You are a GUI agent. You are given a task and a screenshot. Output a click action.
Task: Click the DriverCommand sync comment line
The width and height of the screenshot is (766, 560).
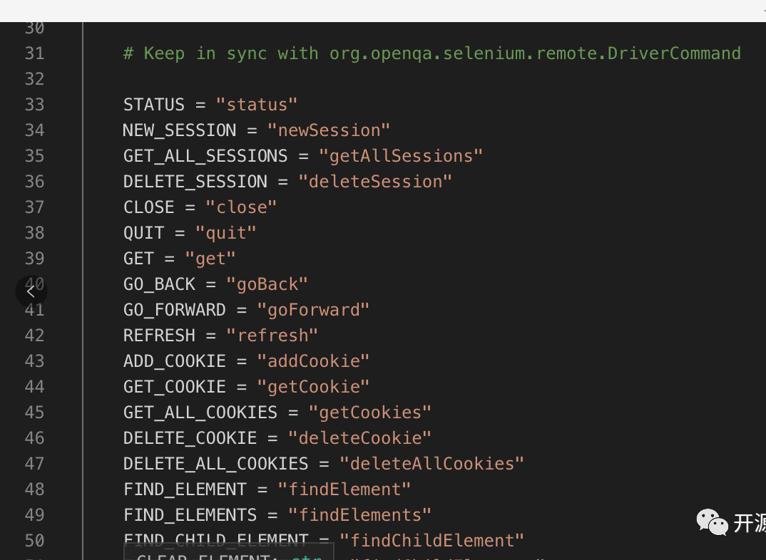click(x=431, y=53)
